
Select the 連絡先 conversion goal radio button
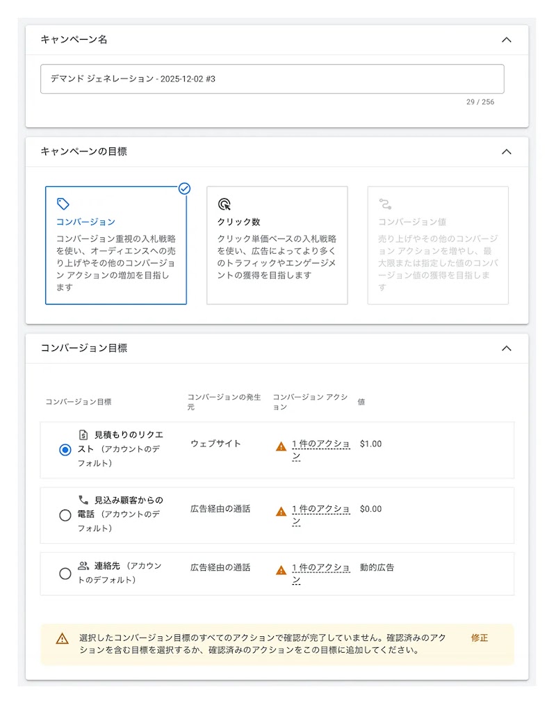click(65, 574)
